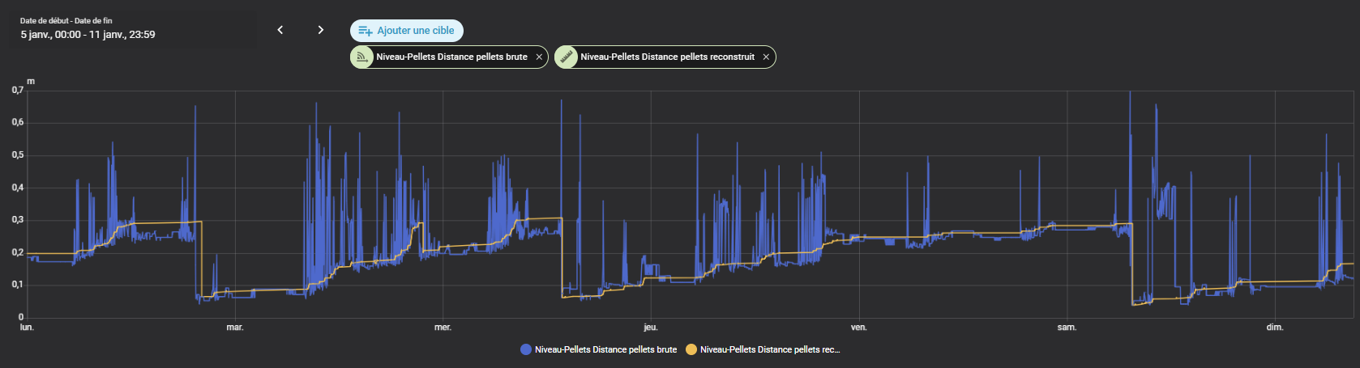Go to the previous date range
The width and height of the screenshot is (1360, 368).
pyautogui.click(x=280, y=30)
